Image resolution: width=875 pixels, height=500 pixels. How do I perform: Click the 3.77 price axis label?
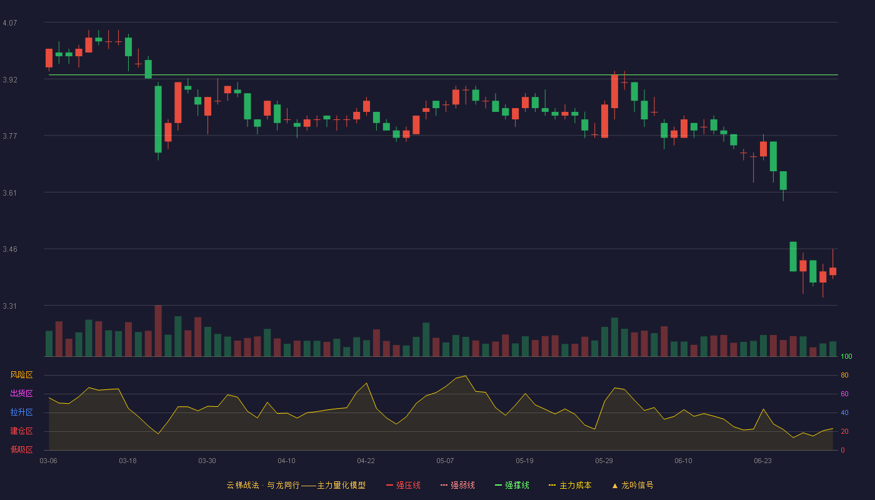tap(10, 136)
